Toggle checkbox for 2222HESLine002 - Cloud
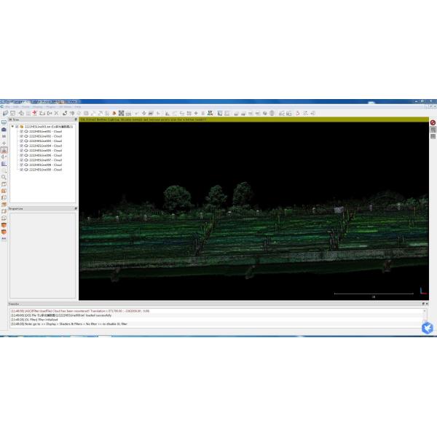 (21, 136)
